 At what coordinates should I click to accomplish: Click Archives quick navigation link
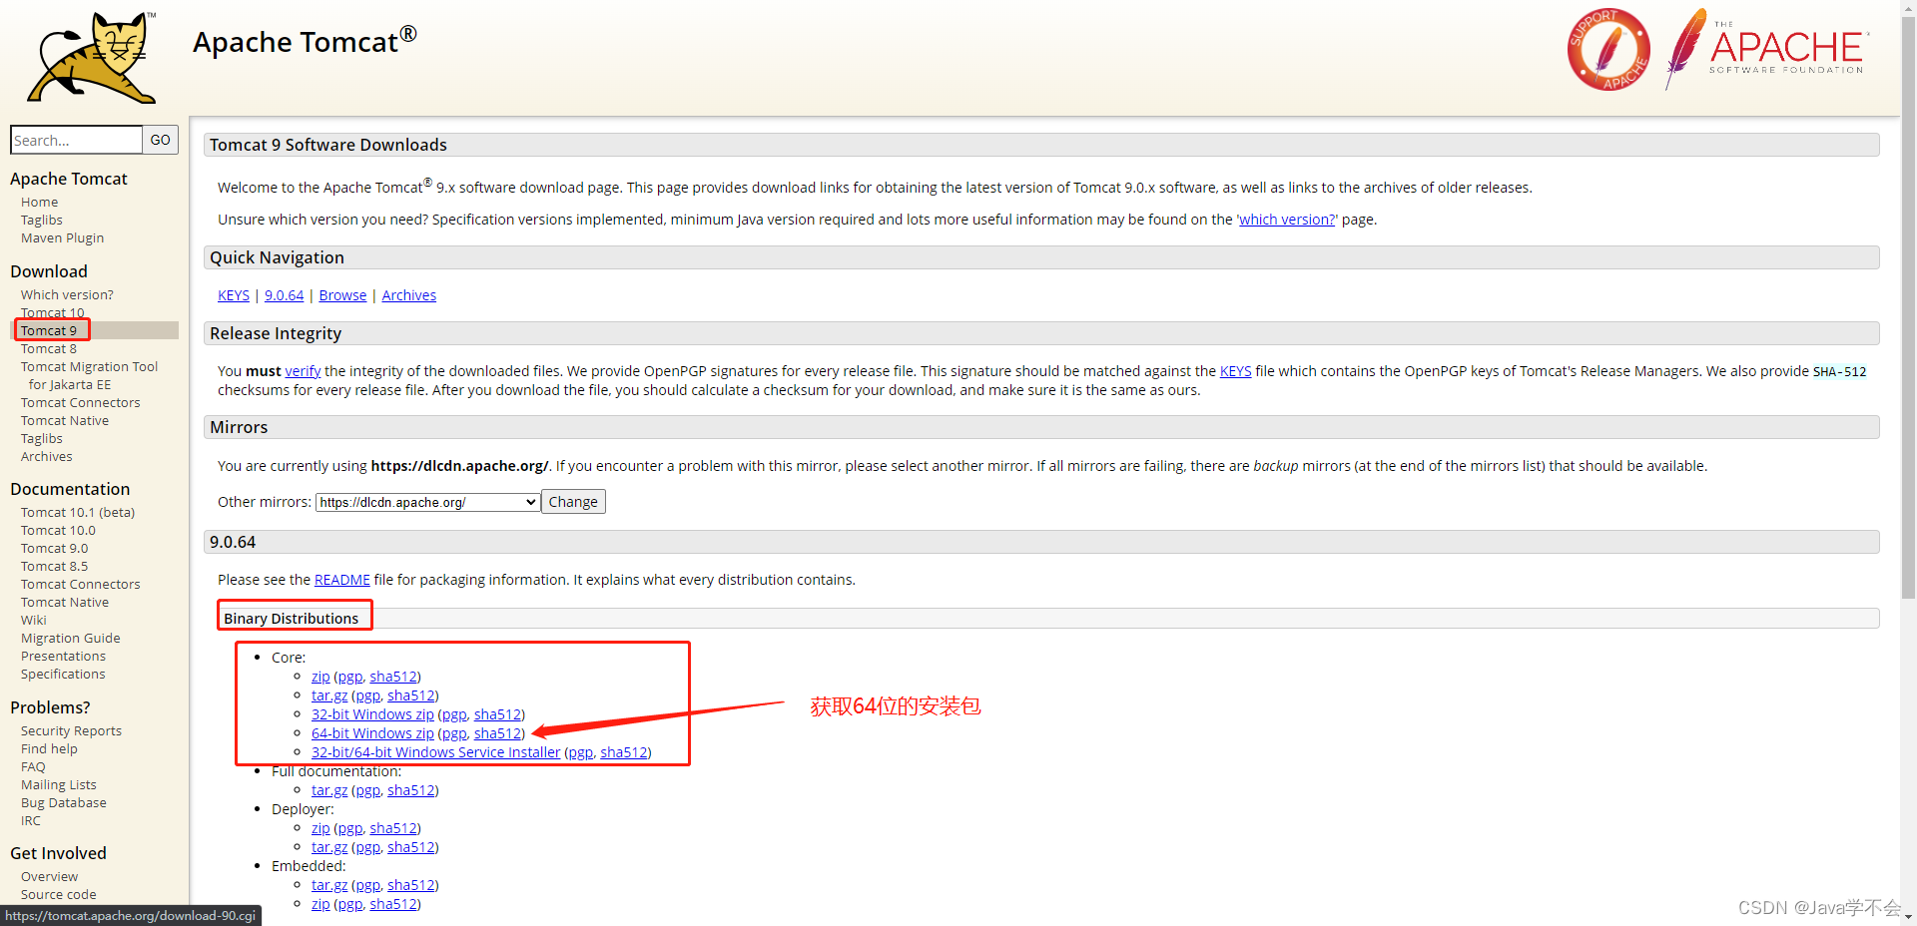(409, 295)
